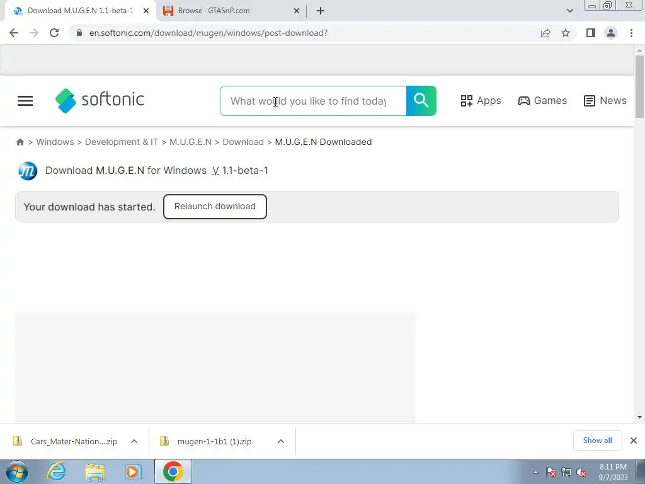Open the Action Center flag icon
The height and width of the screenshot is (484, 645).
click(551, 473)
